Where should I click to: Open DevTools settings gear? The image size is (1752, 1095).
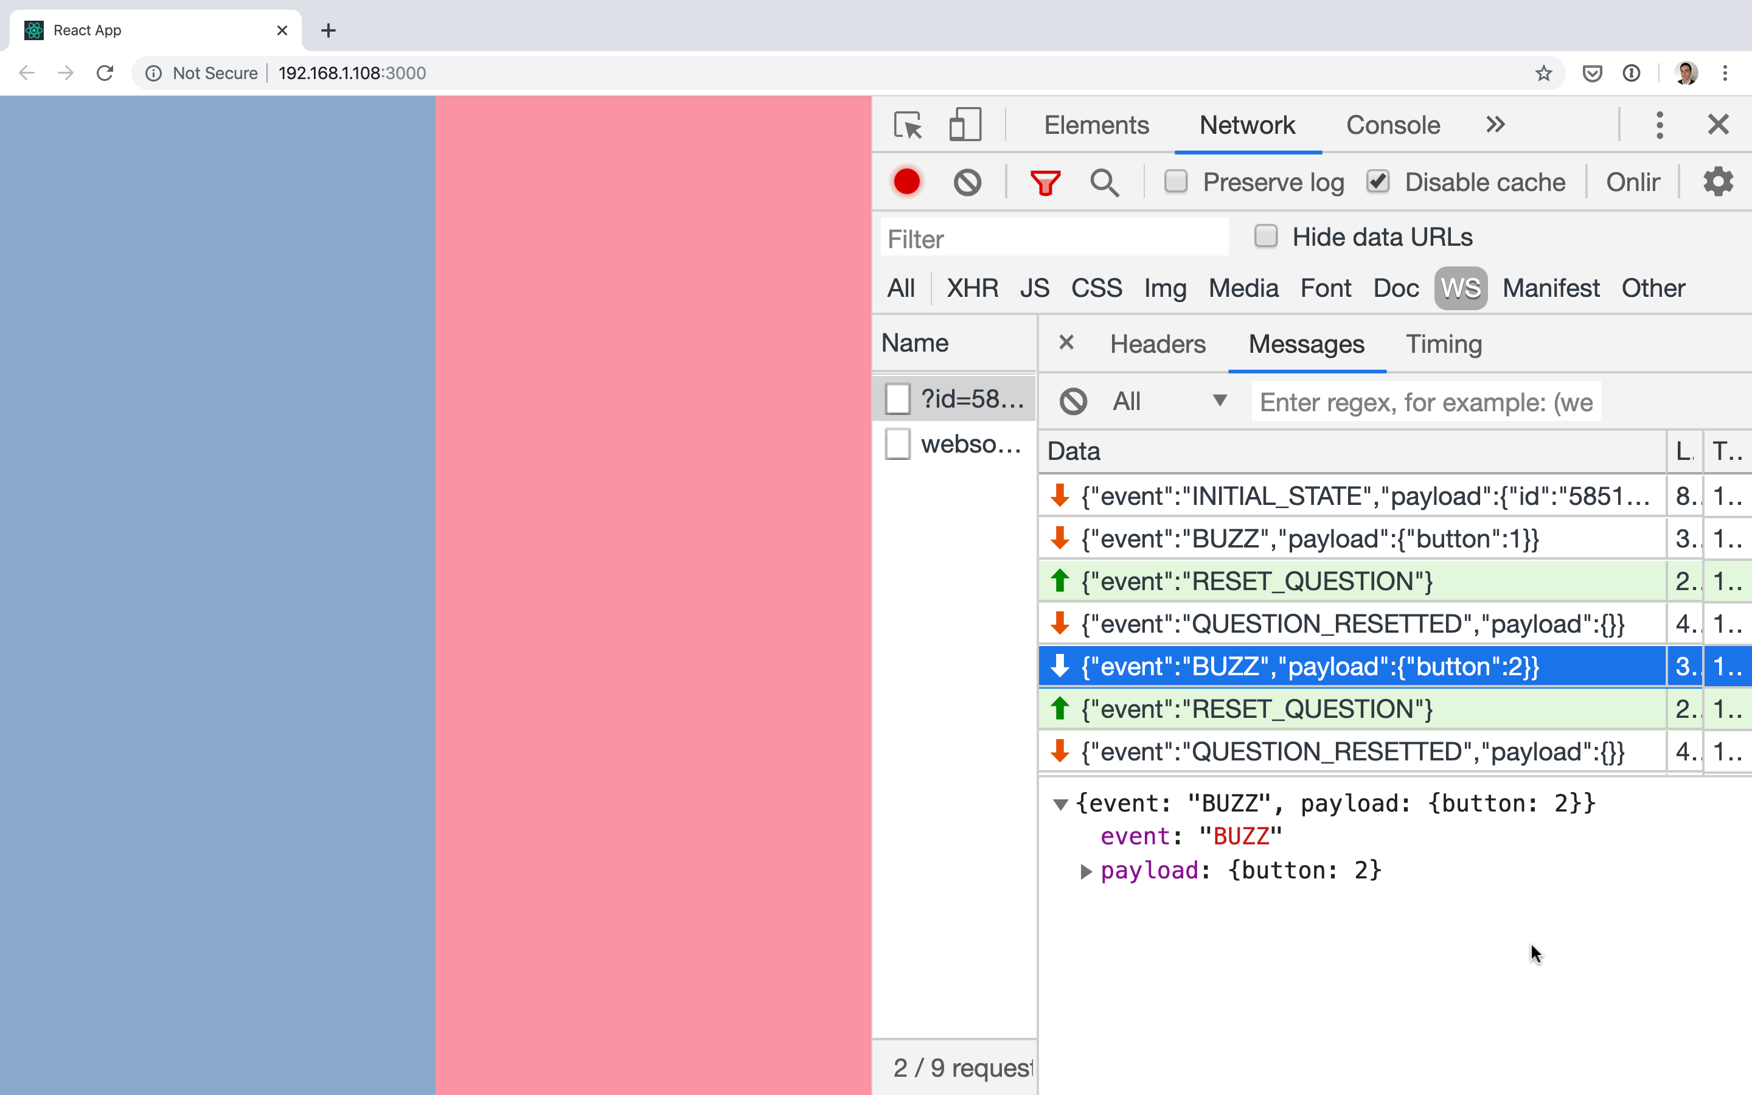(1717, 181)
